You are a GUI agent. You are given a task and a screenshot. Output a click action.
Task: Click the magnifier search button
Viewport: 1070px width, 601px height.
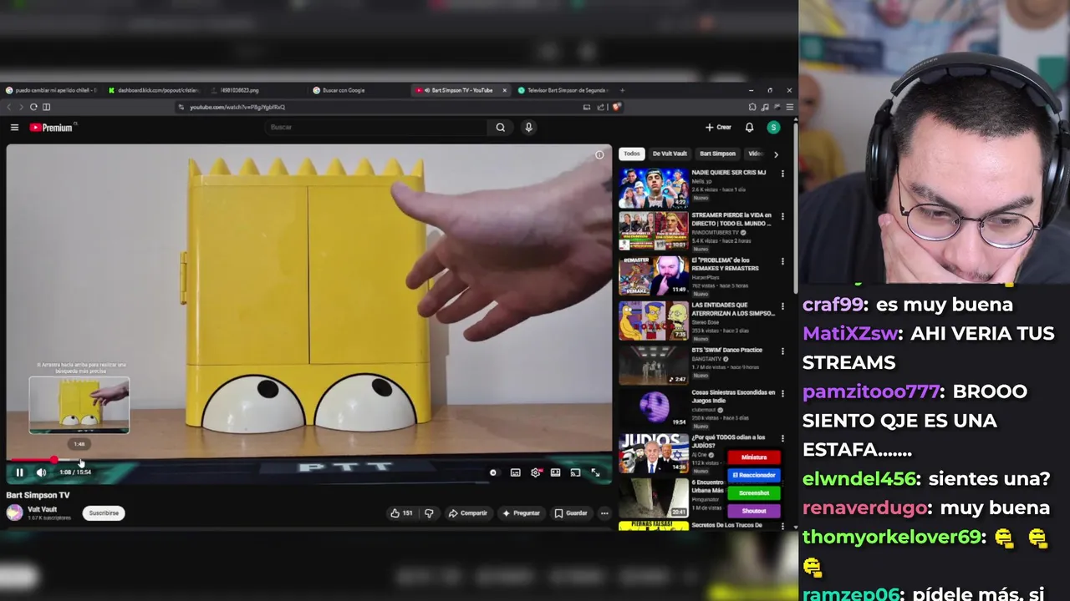pyautogui.click(x=500, y=127)
